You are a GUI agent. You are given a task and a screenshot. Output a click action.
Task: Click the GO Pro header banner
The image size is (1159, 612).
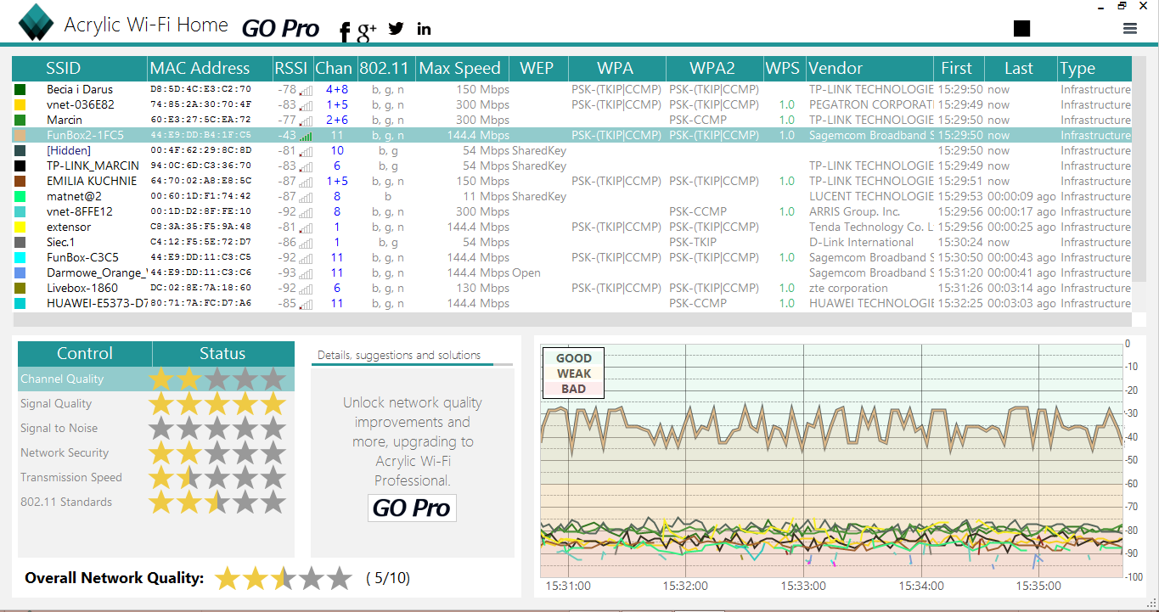281,29
